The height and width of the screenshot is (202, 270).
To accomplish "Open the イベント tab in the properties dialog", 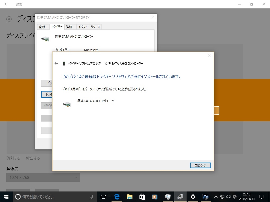I will tap(83, 27).
